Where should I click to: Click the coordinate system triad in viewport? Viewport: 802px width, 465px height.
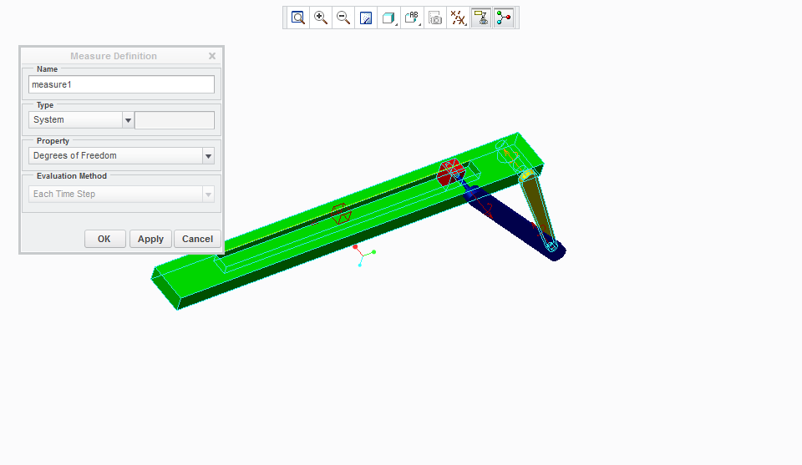point(363,255)
